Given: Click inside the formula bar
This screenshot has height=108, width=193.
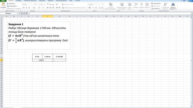Looking at the screenshot, I should pyautogui.click(x=109, y=13).
